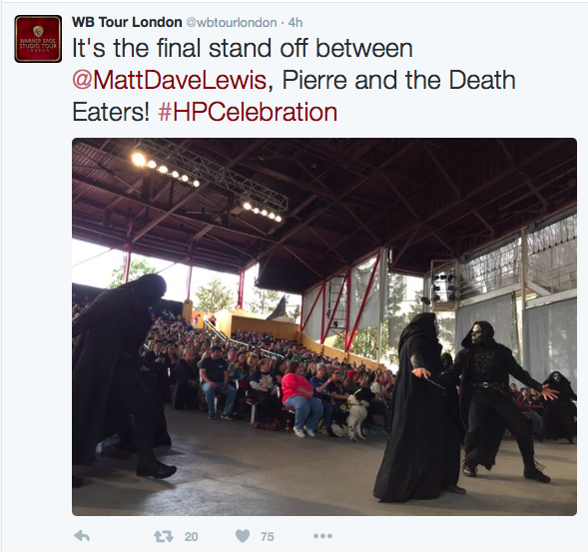Viewport: 588px width, 552px height.
Task: Click the crouching cloaked figure in photo
Action: [x=120, y=377]
